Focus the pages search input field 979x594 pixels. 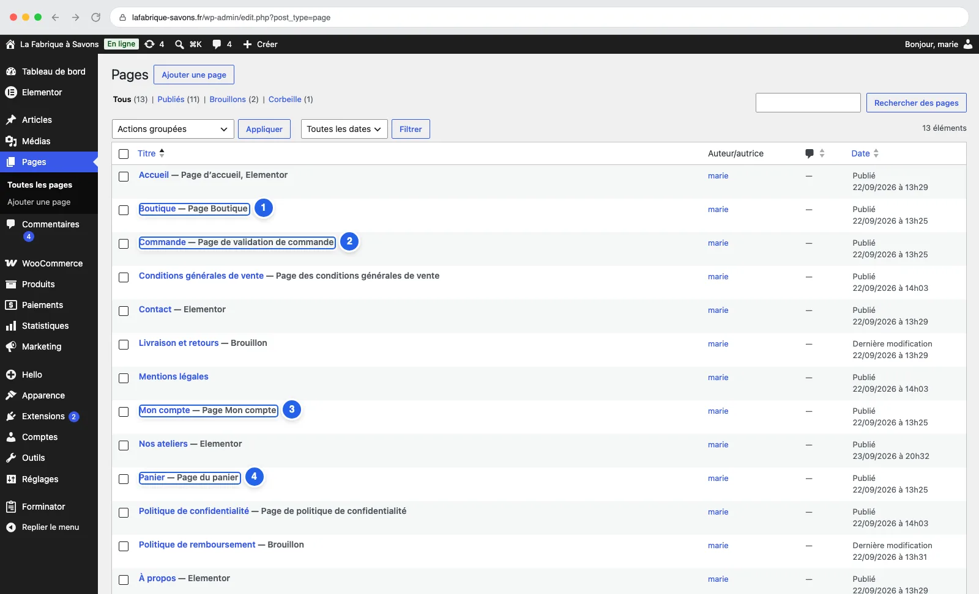[808, 103]
